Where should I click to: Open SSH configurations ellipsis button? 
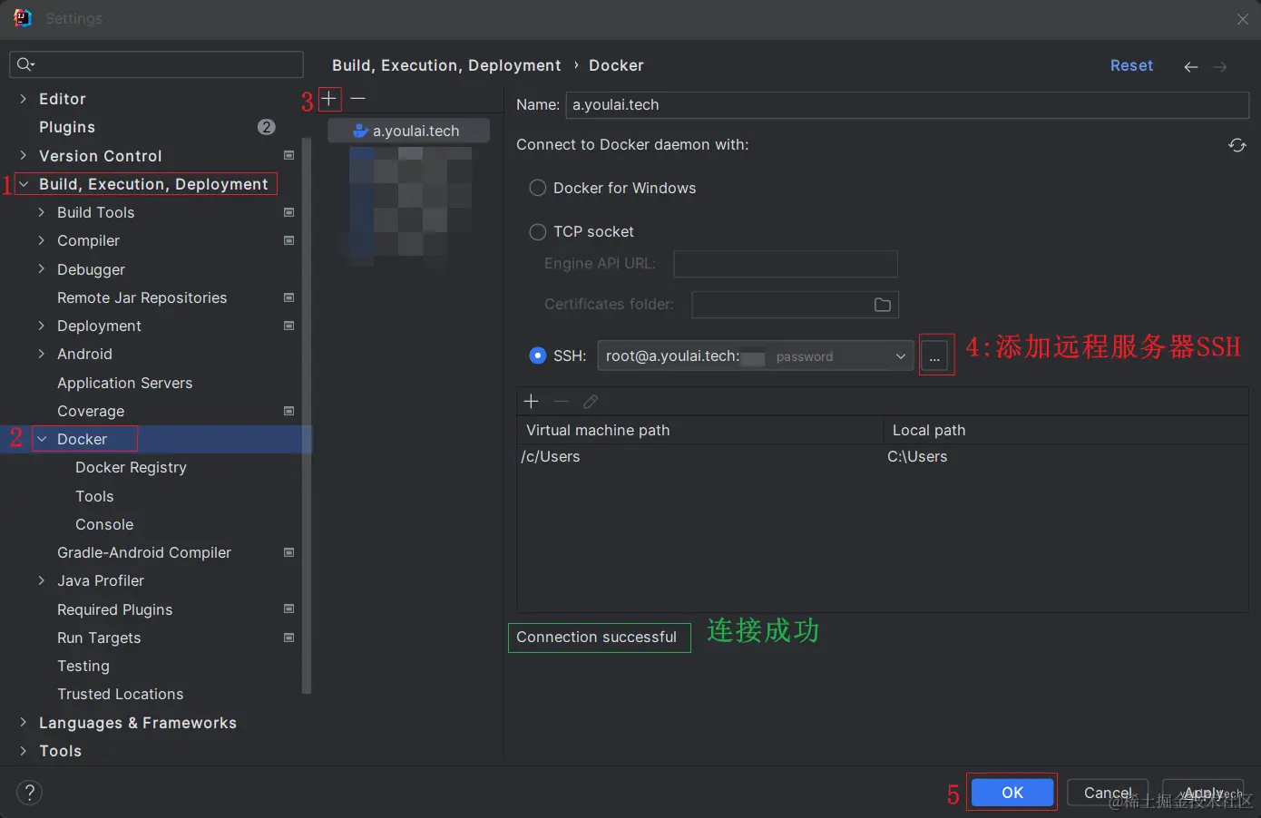(934, 355)
